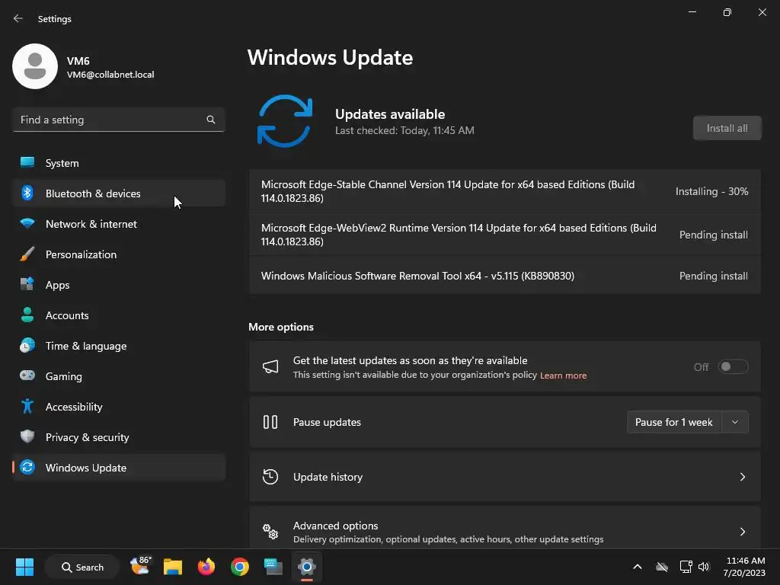
Task: Follow the Learn more link
Action: (563, 376)
